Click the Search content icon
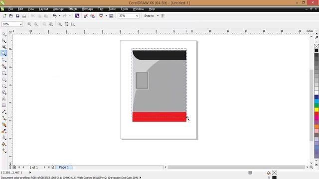This screenshot has height=179, width=319. [77, 15]
